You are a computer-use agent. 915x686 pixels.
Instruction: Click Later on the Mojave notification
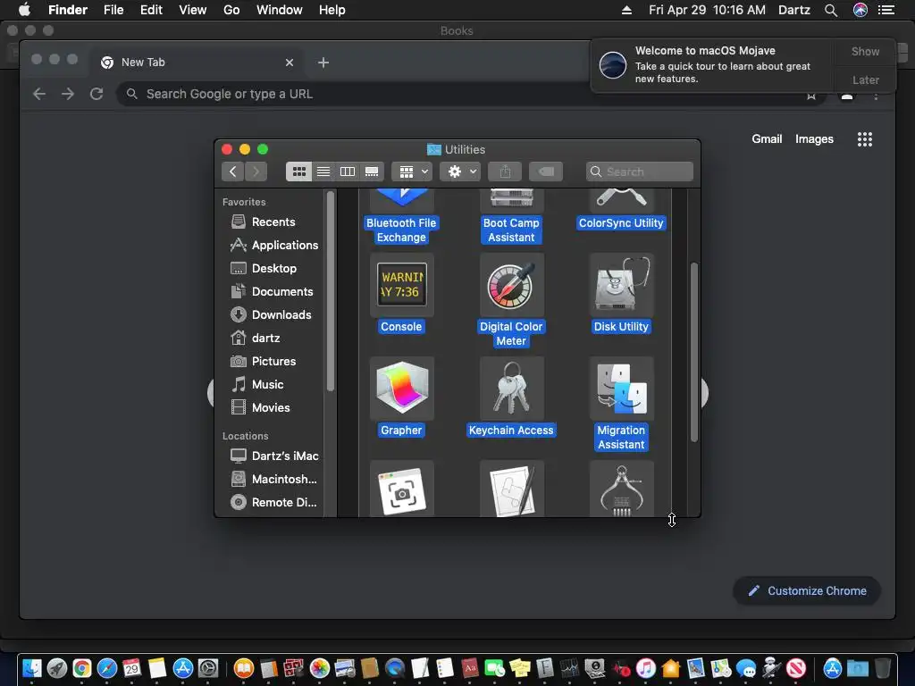coord(865,79)
